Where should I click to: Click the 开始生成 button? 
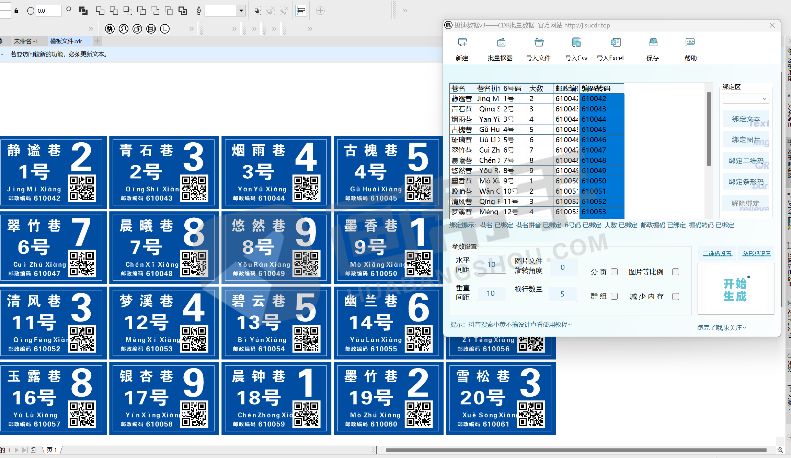point(735,290)
